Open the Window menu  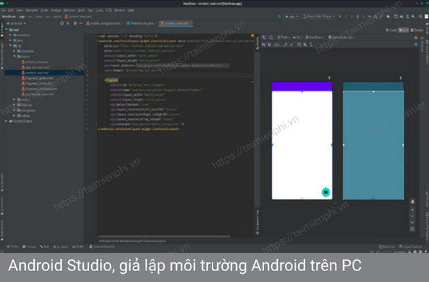pyautogui.click(x=120, y=10)
